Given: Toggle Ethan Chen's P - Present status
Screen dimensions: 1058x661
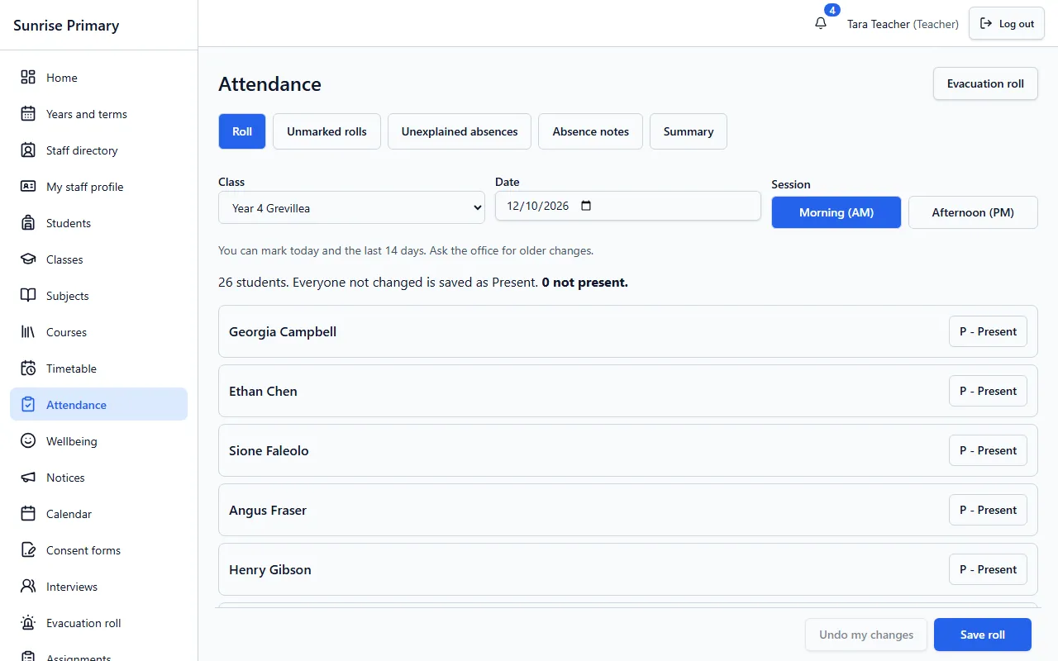Looking at the screenshot, I should coord(988,391).
